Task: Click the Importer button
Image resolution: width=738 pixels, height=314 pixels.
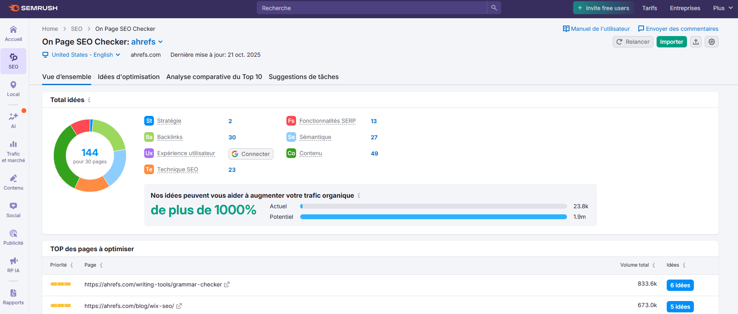Action: [x=672, y=42]
